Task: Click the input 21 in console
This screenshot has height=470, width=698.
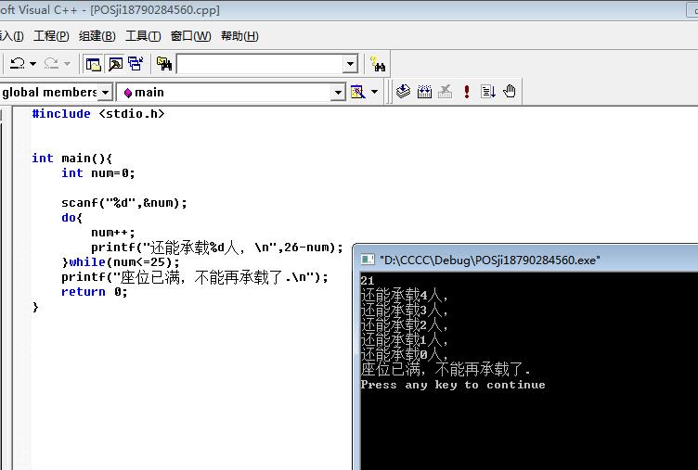Action: click(x=368, y=281)
